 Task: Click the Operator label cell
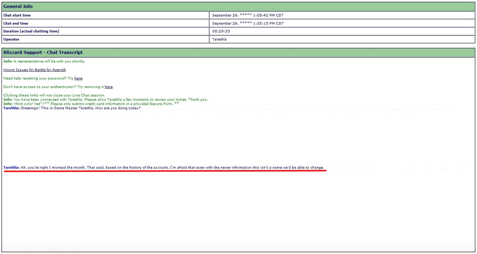[x=105, y=39]
